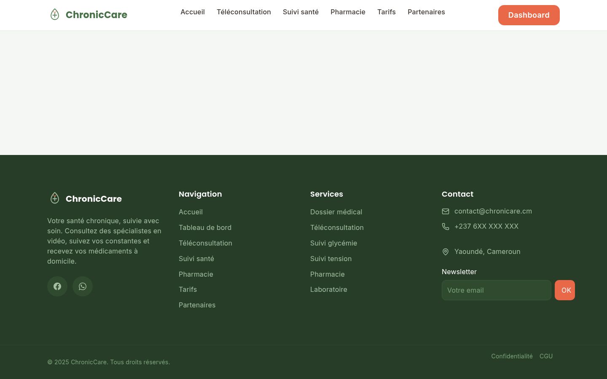Click the envelope icon beside contact email

[x=446, y=211]
